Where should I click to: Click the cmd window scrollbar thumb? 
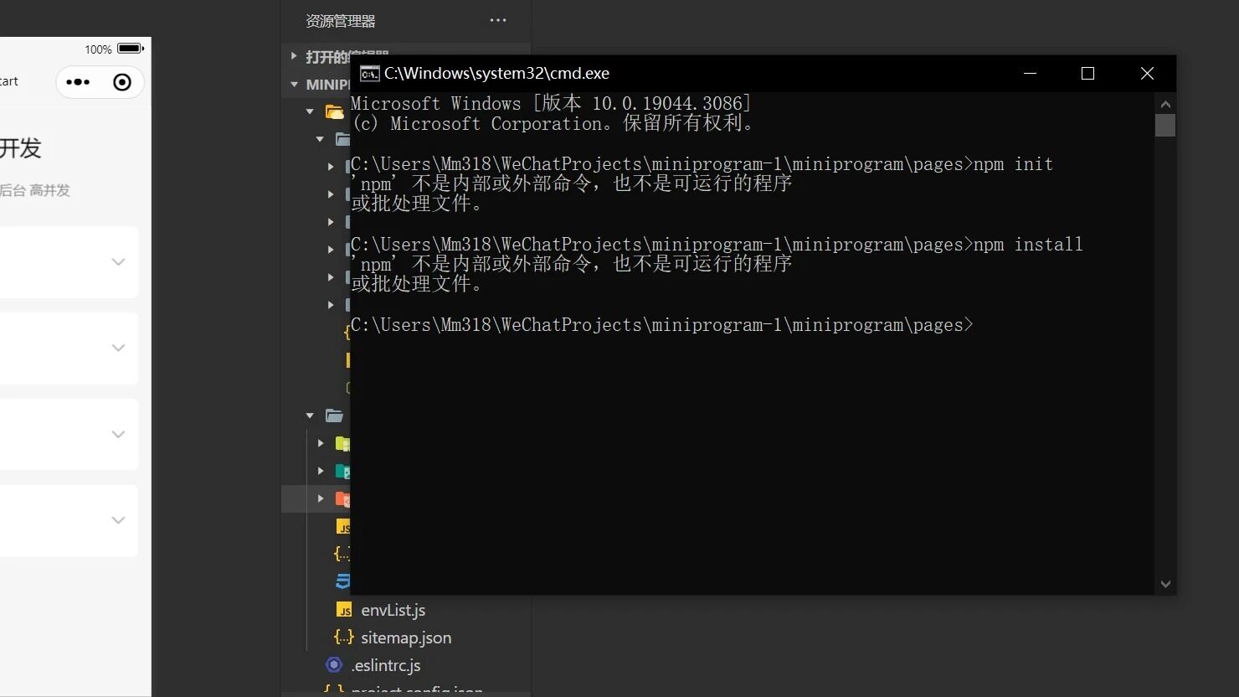pyautogui.click(x=1165, y=126)
